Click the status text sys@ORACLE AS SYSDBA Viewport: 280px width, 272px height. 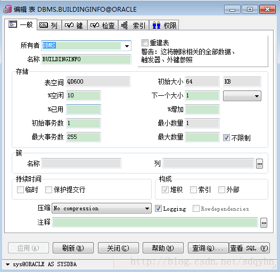point(45,265)
